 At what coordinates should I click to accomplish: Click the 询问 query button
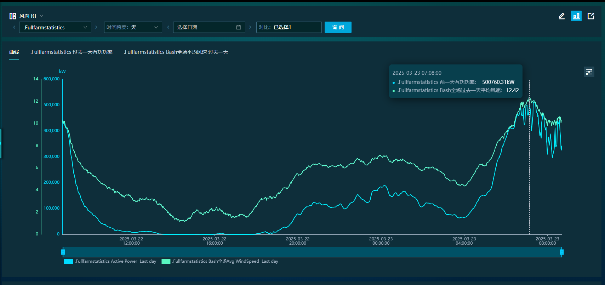click(338, 27)
